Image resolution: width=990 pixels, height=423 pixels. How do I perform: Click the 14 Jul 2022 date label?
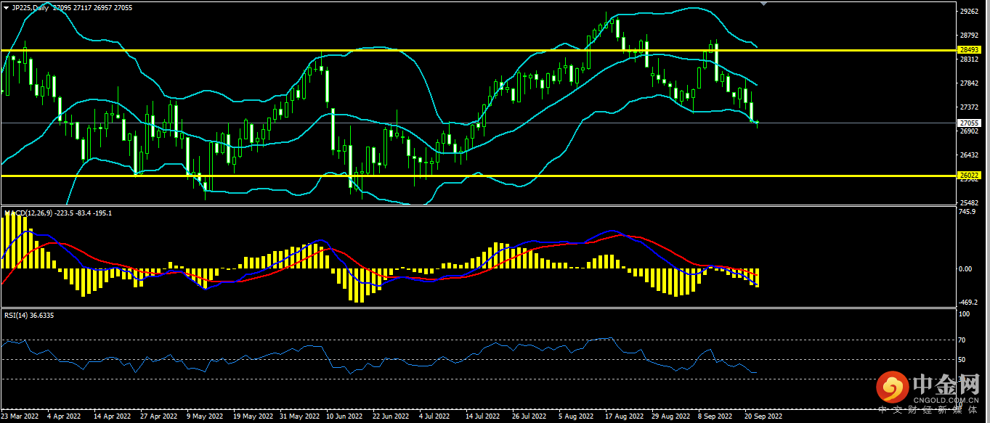pyautogui.click(x=482, y=417)
